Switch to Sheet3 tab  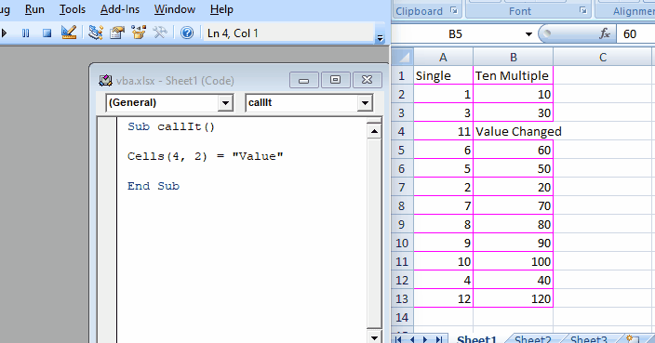(589, 339)
